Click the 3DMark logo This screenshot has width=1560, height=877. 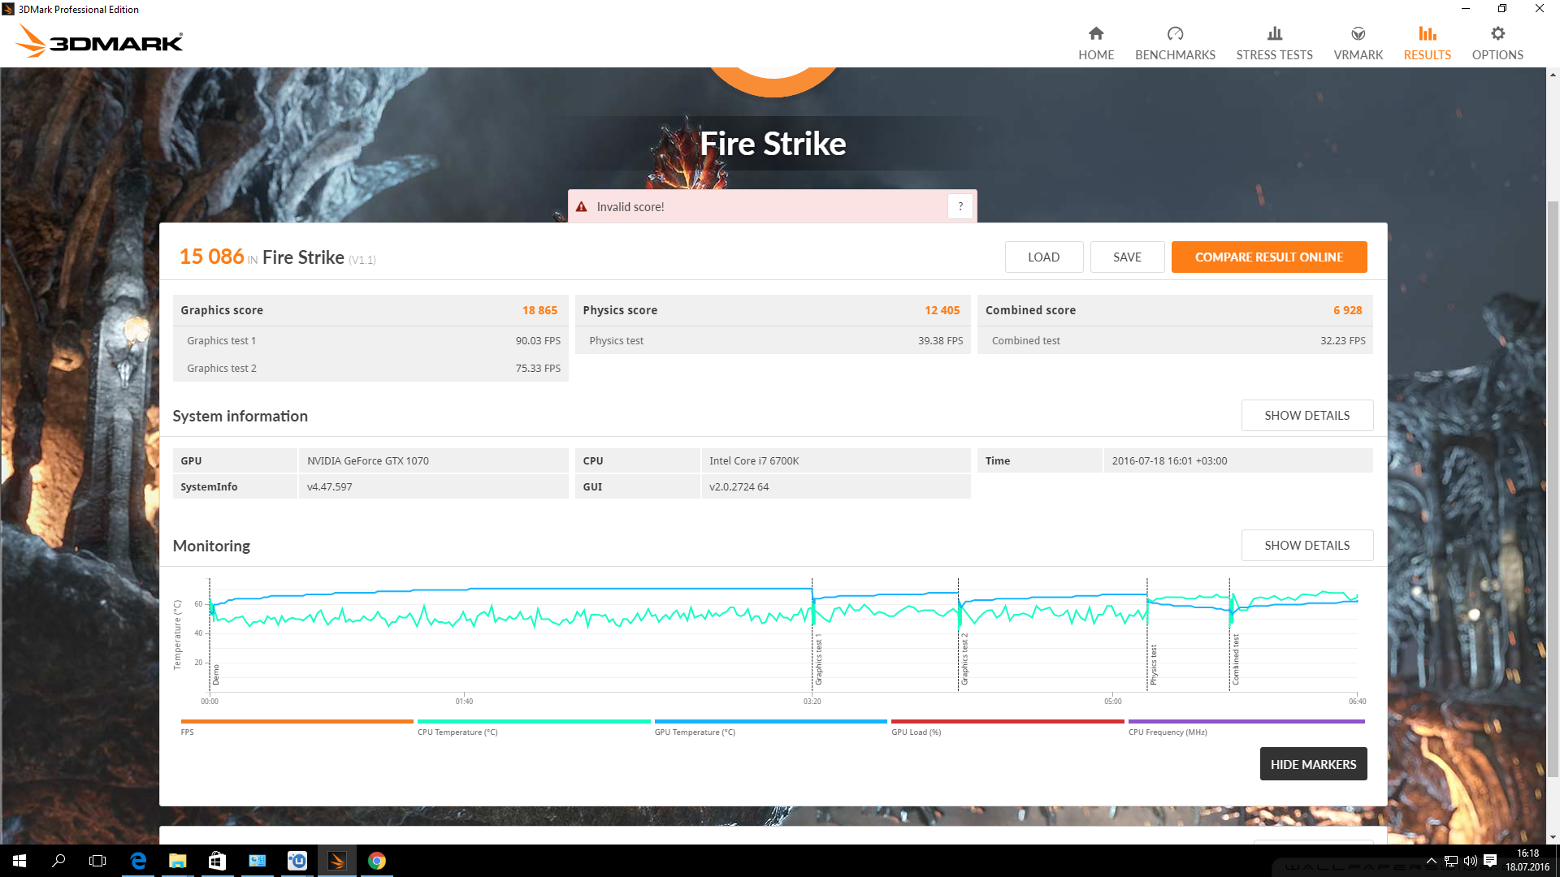[x=99, y=41]
